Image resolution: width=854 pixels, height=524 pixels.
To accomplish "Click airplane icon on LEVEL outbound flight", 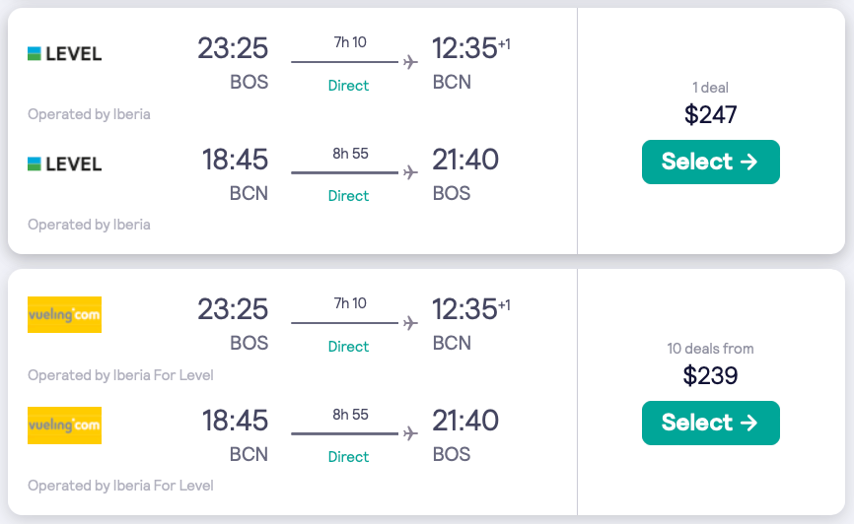I will pos(410,62).
